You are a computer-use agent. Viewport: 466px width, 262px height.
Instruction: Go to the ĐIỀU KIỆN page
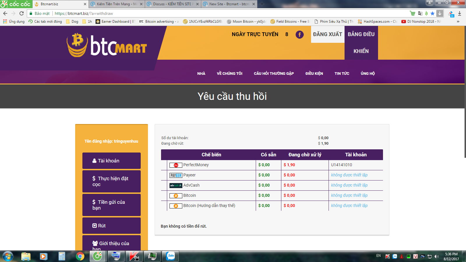pos(314,73)
